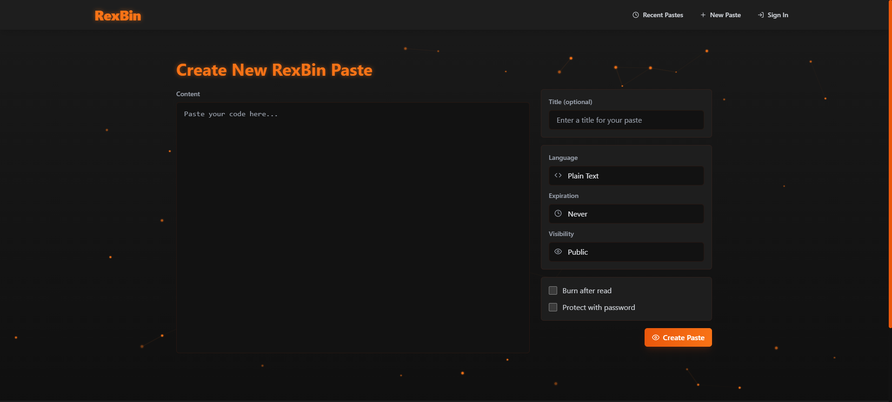
Task: Open the Recent Pastes menu item
Action: point(658,15)
